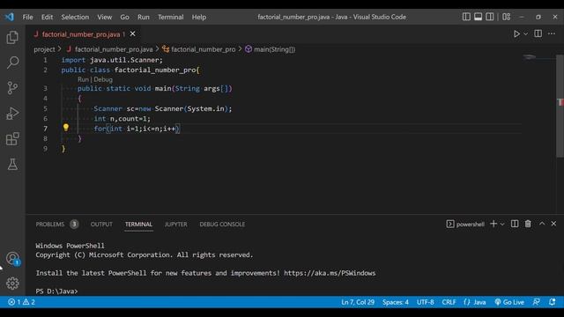Split the terminal
Image resolution: width=564 pixels, height=317 pixels.
tap(515, 224)
